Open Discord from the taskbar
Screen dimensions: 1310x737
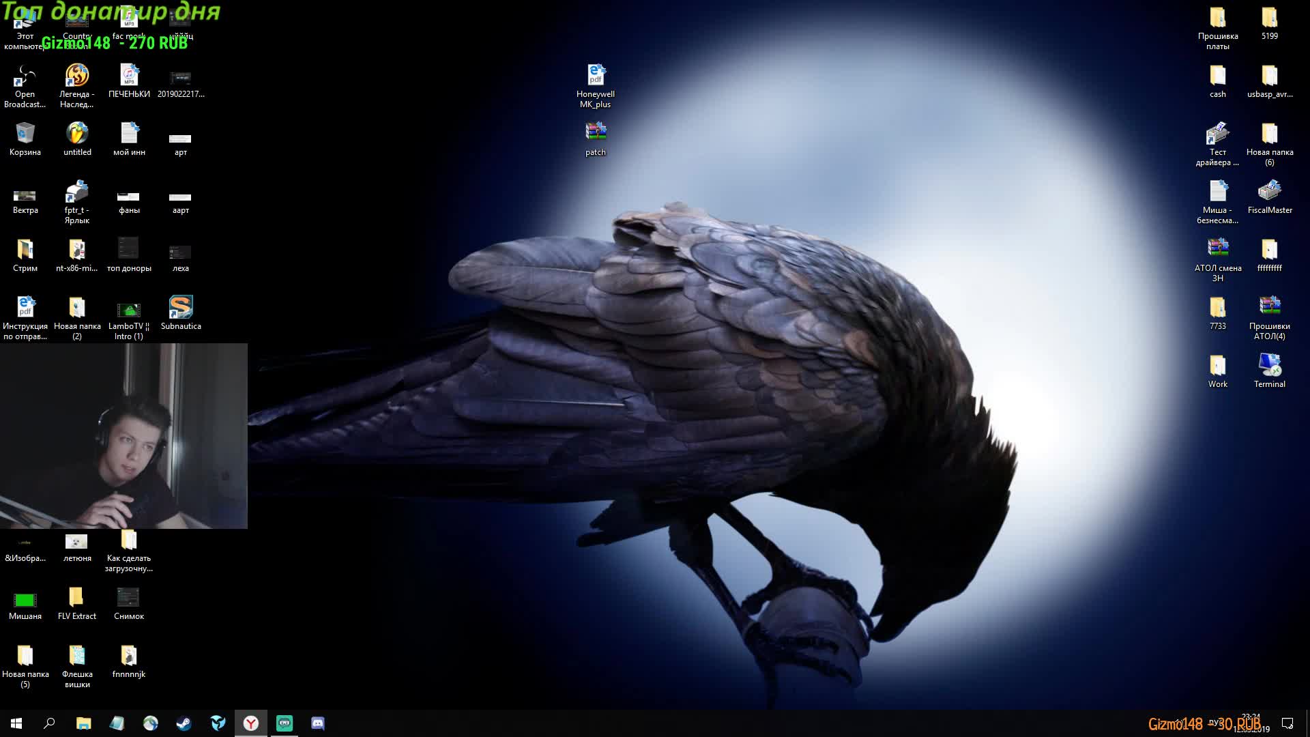(318, 723)
